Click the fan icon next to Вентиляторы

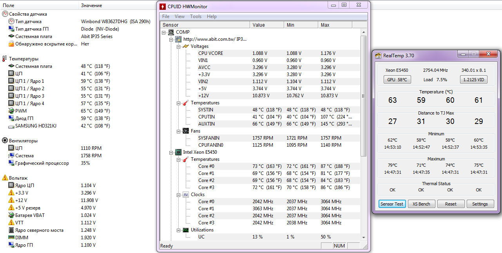5,141
